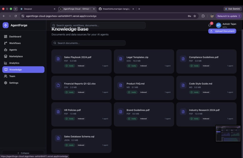Switch to the theashishkumartajan-lang GitHub tab
243x158 pixels.
[116, 9]
